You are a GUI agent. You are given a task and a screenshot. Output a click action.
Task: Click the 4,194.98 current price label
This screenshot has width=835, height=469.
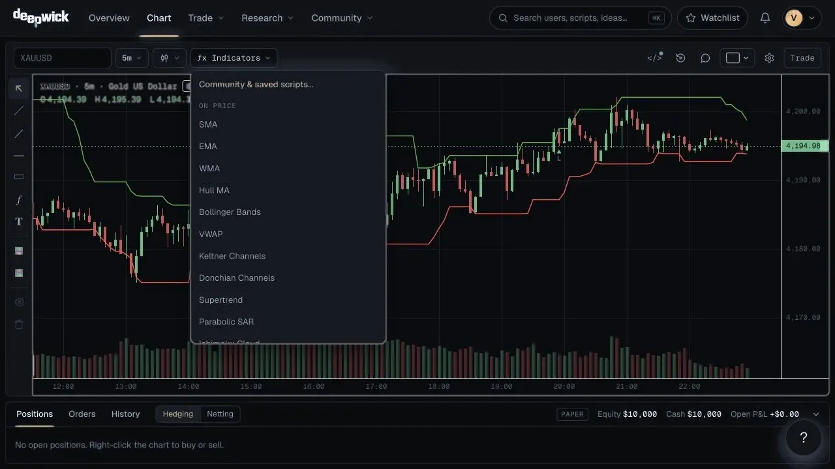[804, 146]
